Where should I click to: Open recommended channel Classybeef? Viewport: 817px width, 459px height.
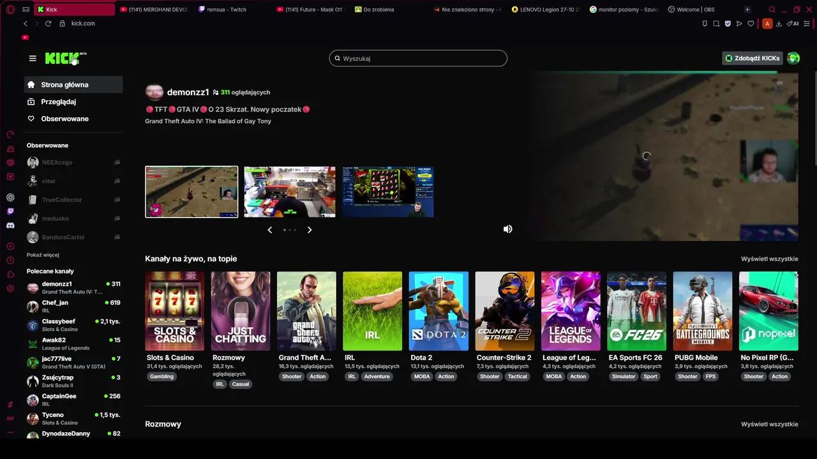coord(73,325)
